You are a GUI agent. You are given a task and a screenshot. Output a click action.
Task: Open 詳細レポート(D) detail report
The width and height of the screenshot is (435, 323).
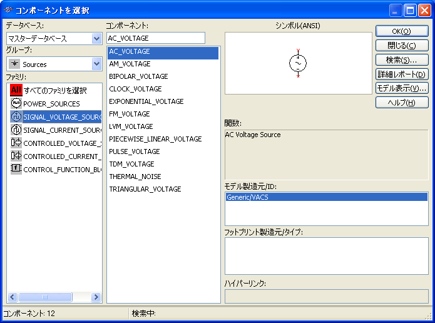(401, 74)
